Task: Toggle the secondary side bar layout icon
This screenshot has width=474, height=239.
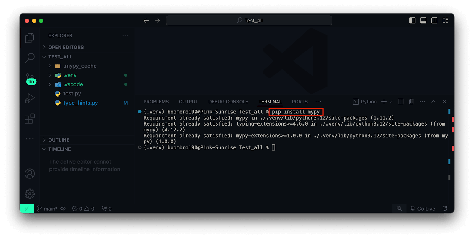Action: pos(434,20)
